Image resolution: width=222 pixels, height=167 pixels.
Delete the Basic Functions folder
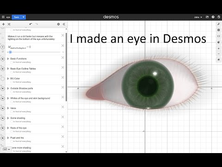(x=62, y=58)
